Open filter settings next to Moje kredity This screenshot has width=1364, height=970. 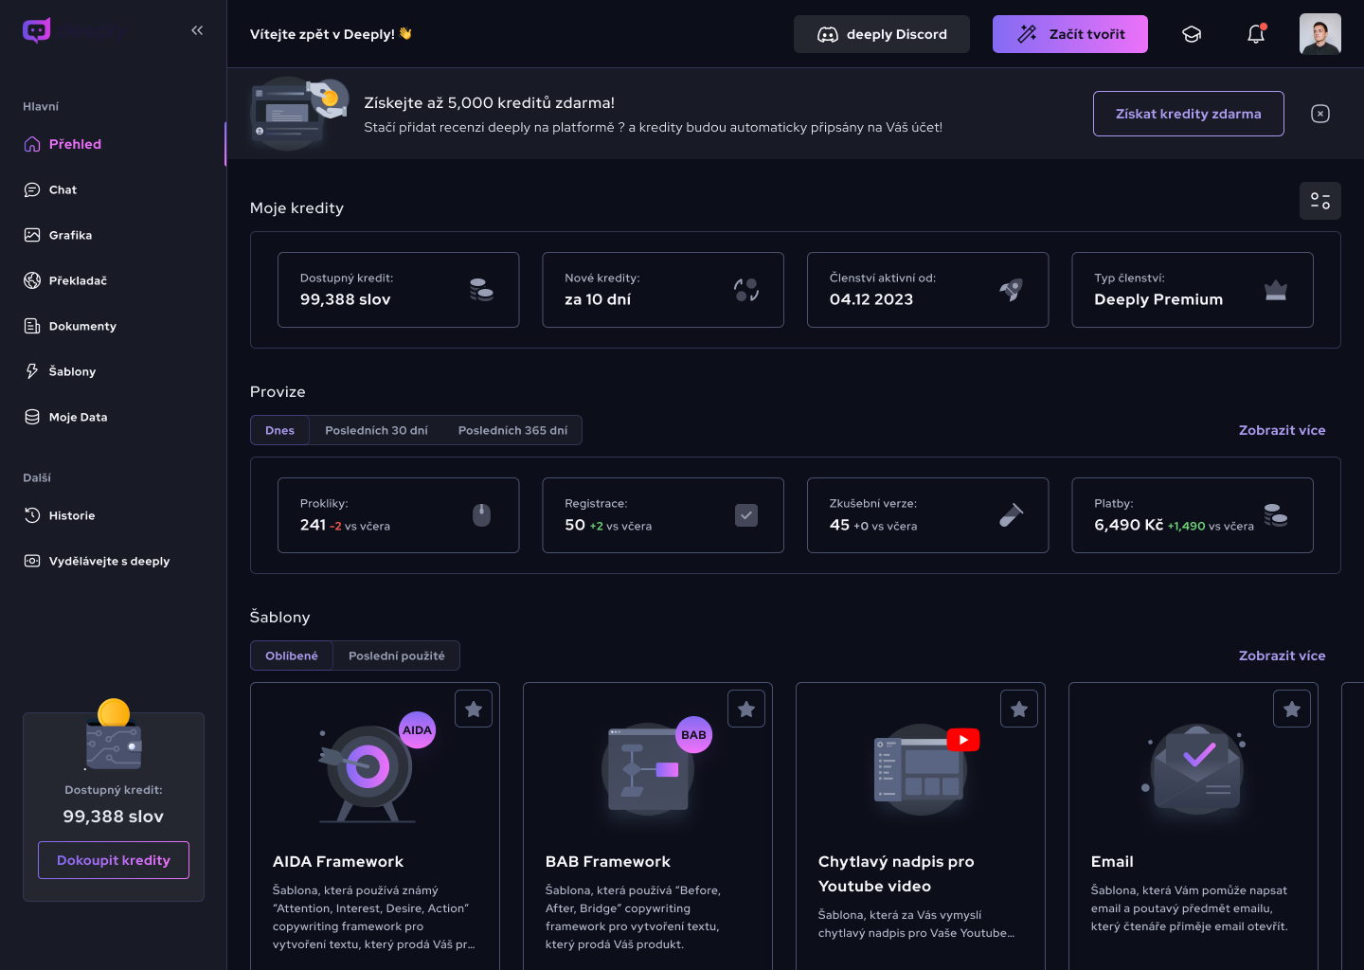(x=1319, y=201)
